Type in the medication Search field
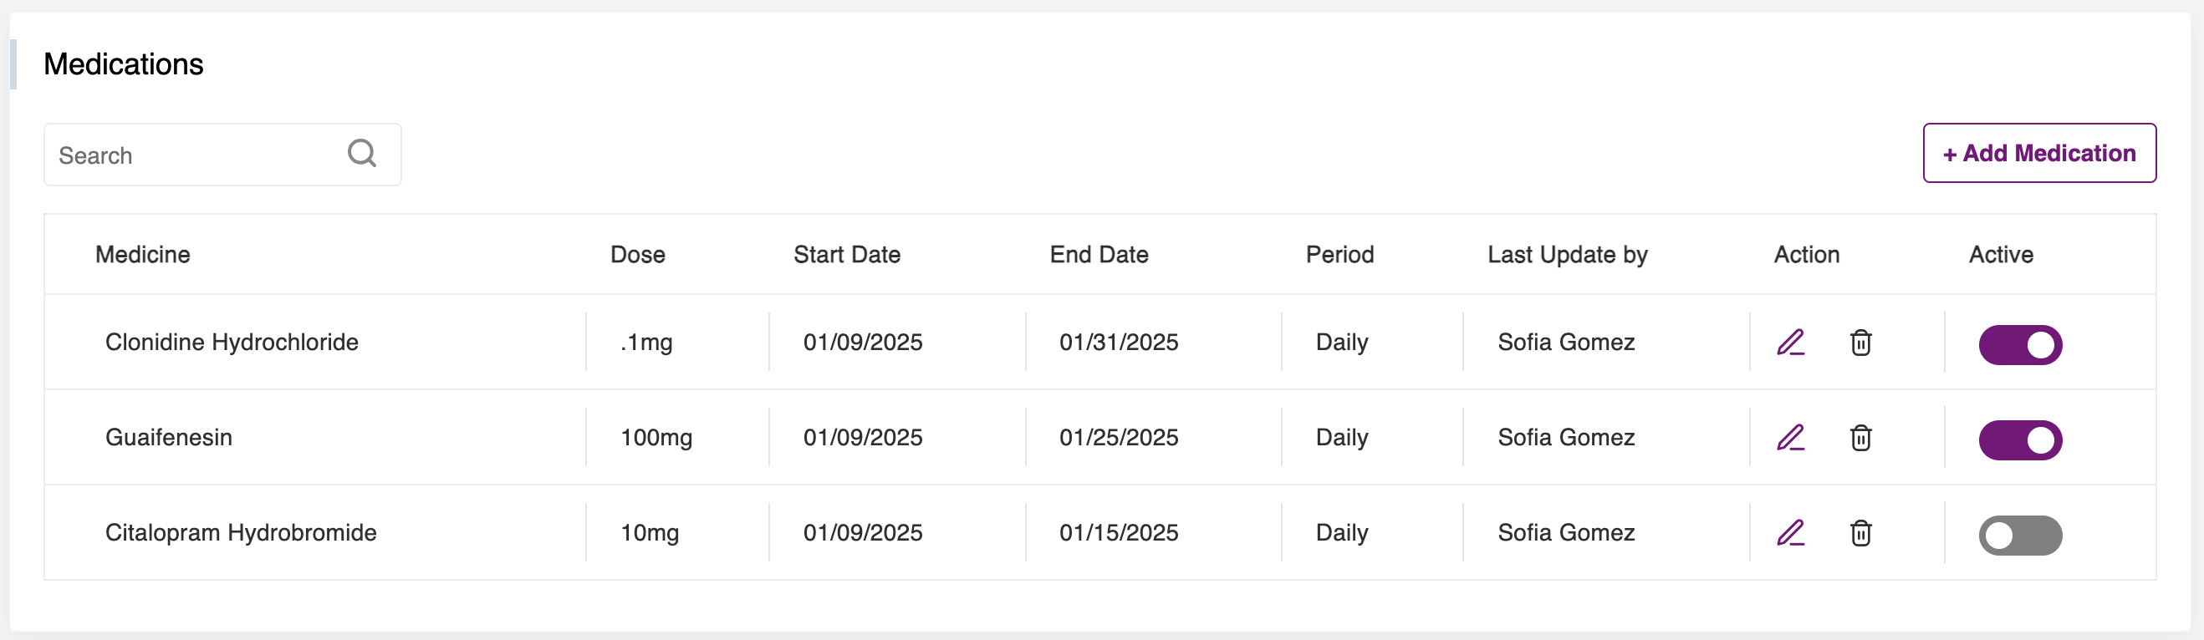The image size is (2204, 640). [196, 155]
